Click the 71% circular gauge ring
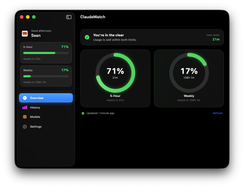This screenshot has height=188, width=244. pyautogui.click(x=115, y=73)
